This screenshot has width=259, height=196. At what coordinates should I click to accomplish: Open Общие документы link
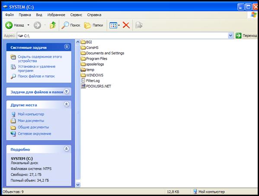pos(33,127)
